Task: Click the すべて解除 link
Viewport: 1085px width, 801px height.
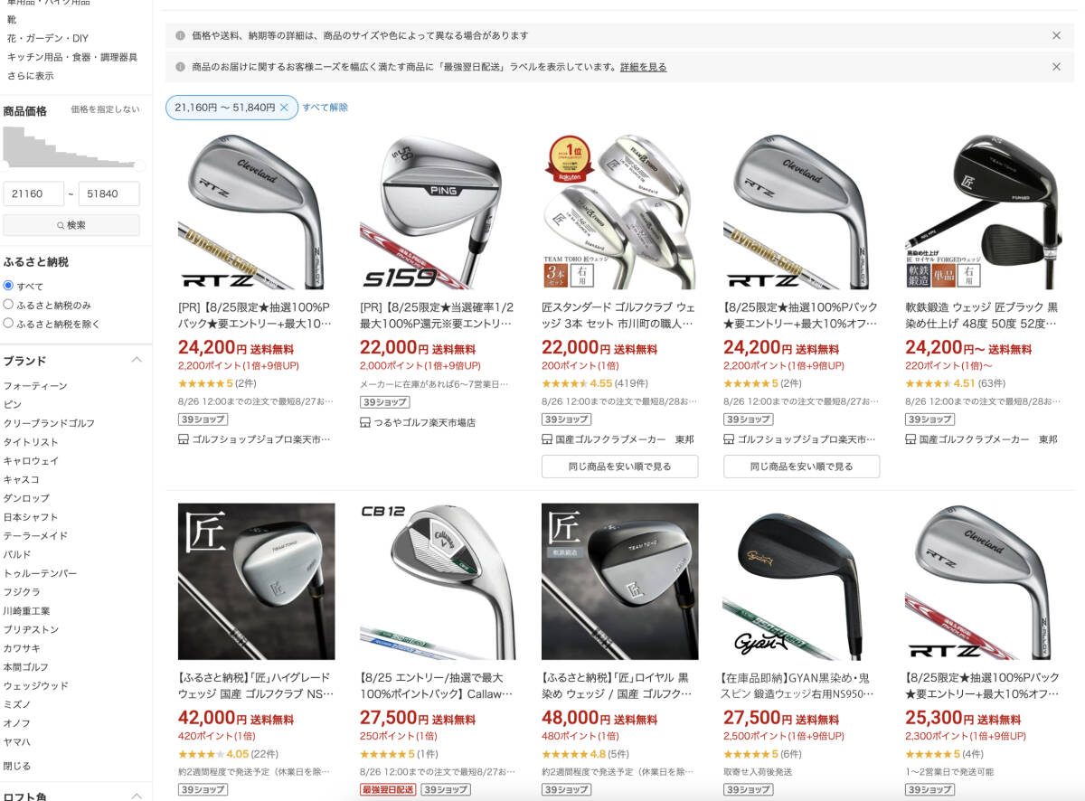Action: pos(325,108)
